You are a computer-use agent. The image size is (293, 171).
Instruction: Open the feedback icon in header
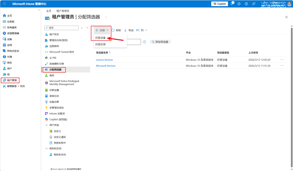coord(254,4)
